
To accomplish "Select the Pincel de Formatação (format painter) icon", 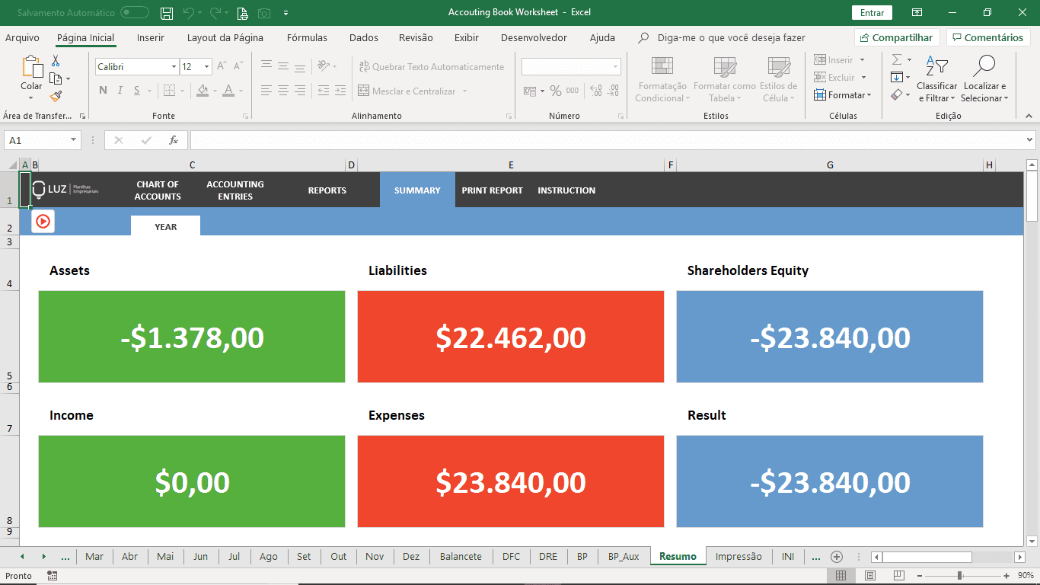I will click(x=55, y=97).
